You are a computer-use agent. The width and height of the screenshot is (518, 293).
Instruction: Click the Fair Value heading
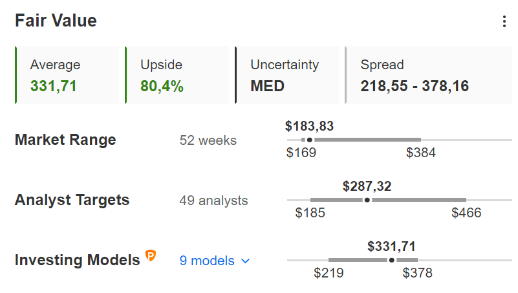coord(56,21)
